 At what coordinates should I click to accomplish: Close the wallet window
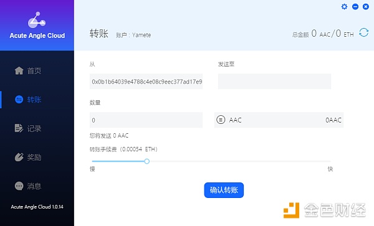point(366,7)
